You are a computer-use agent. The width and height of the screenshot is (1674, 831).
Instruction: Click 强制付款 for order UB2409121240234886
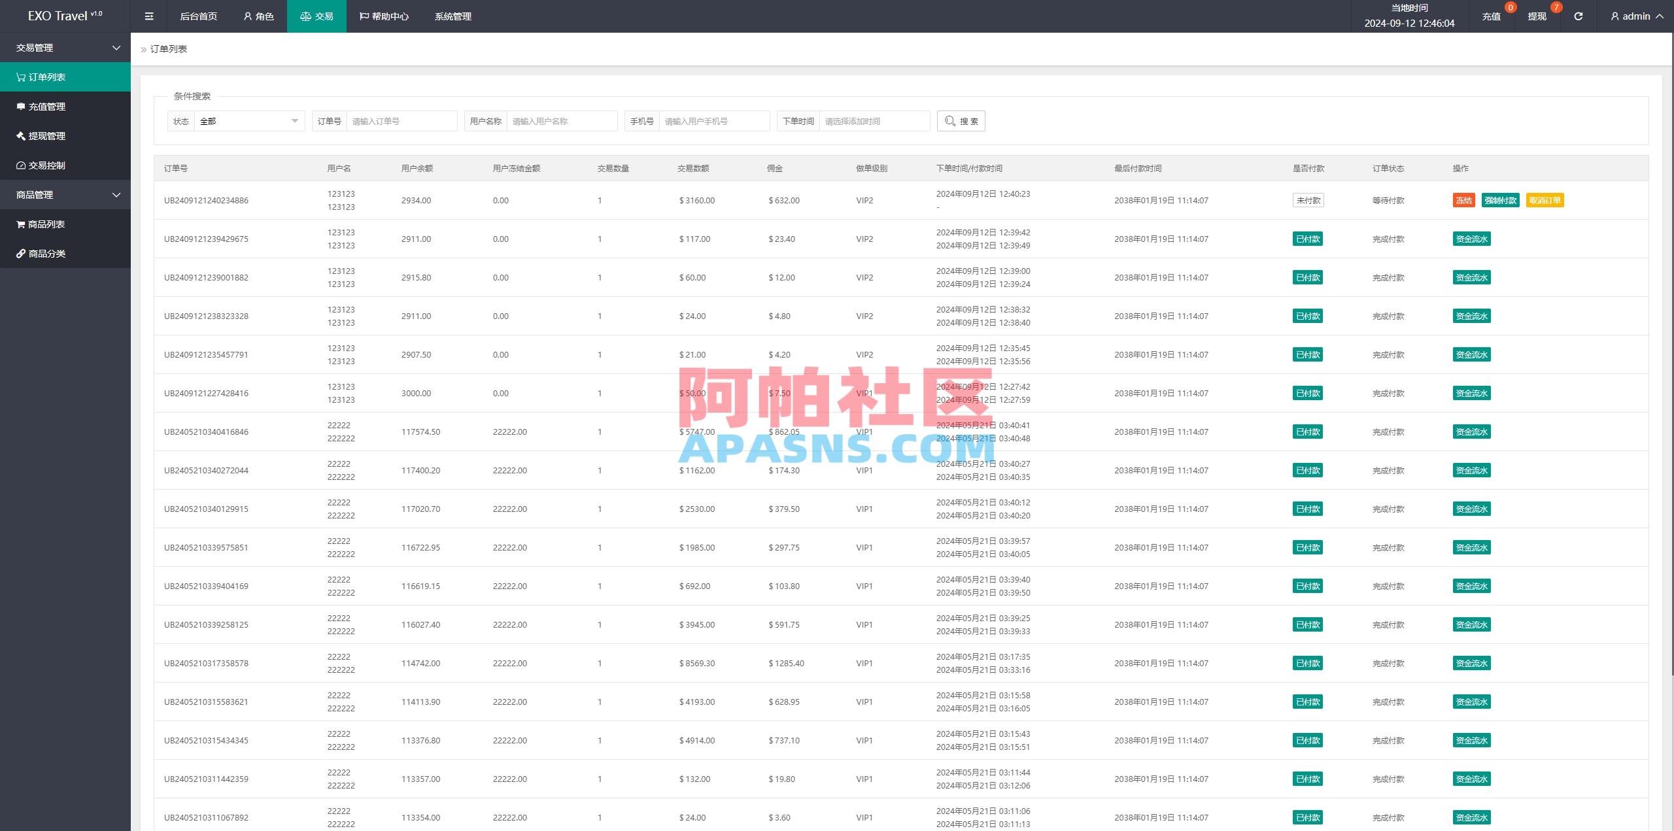click(x=1500, y=200)
